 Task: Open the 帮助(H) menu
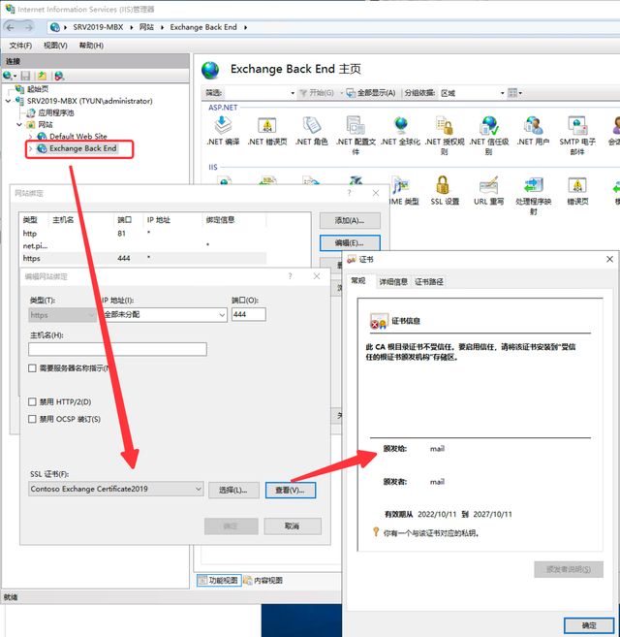(x=91, y=46)
